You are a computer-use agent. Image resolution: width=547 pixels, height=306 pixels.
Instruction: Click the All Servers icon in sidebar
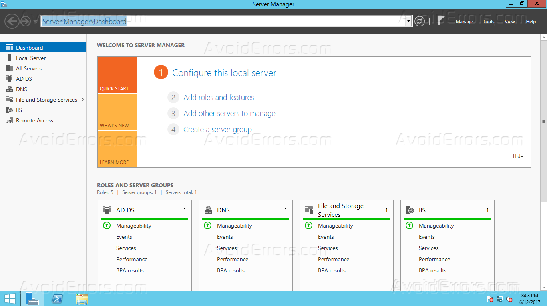10,68
